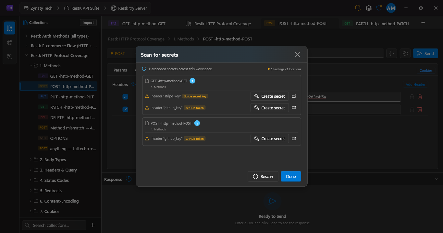Click the lock icon on second header row
The height and width of the screenshot is (233, 443).
point(412,109)
